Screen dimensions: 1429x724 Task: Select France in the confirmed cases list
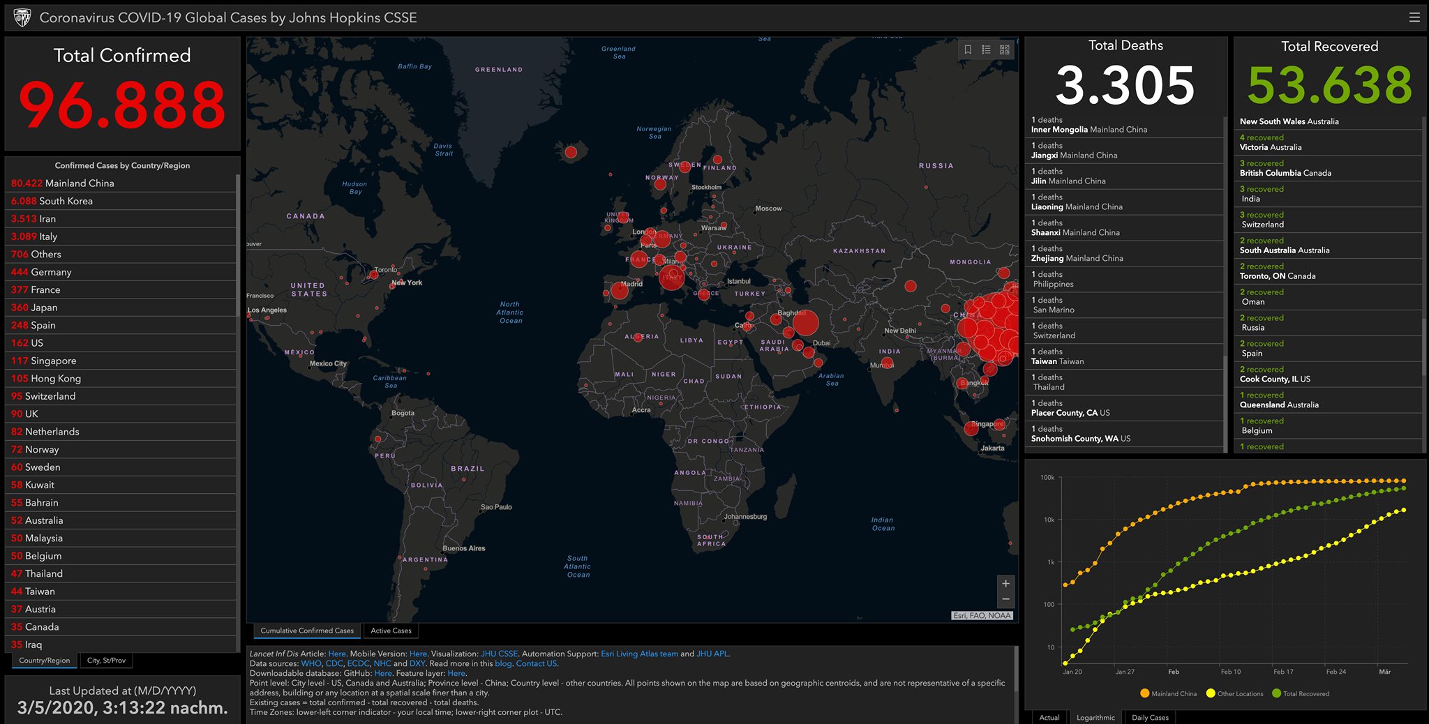[x=121, y=289]
